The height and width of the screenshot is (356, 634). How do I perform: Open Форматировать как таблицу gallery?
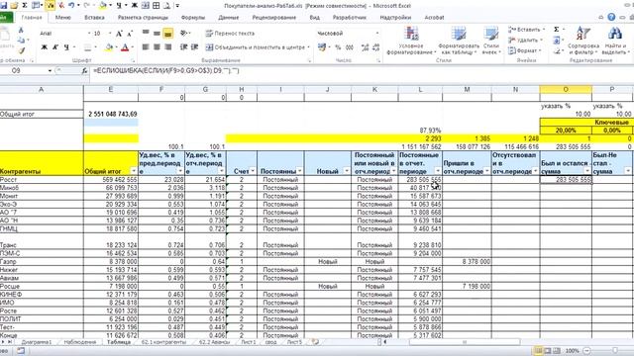459,41
